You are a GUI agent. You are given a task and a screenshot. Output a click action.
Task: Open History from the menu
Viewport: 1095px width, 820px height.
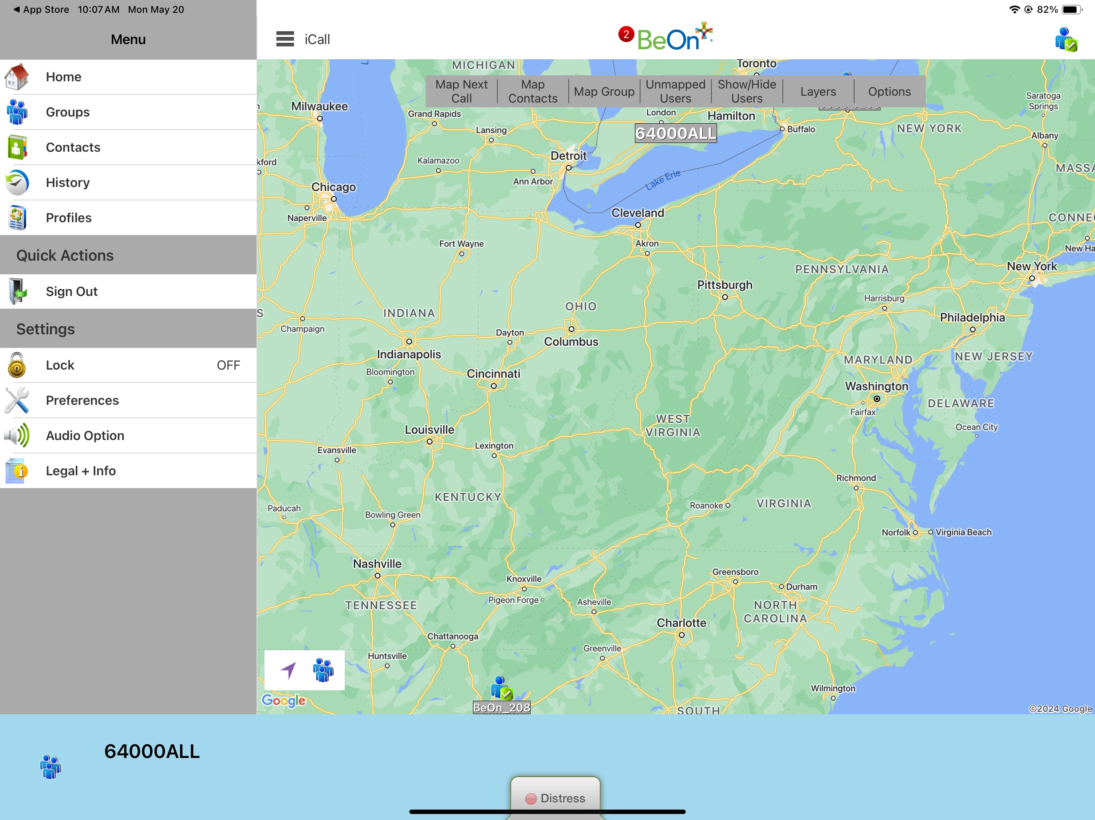128,183
